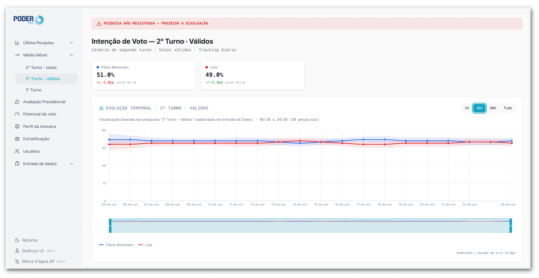The width and height of the screenshot is (539, 278).
Task: Click the left handle of the range brush
Action: pyautogui.click(x=110, y=226)
